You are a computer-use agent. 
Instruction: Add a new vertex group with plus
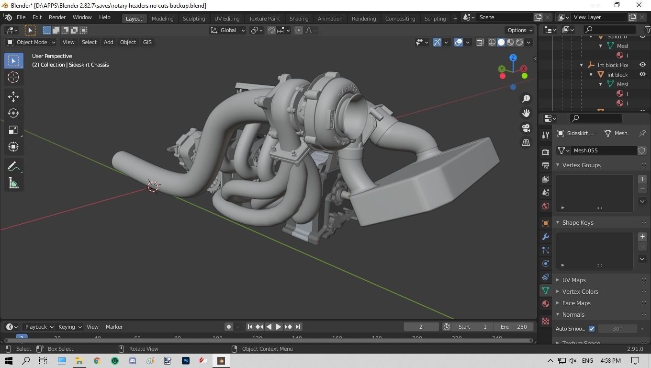(x=642, y=179)
